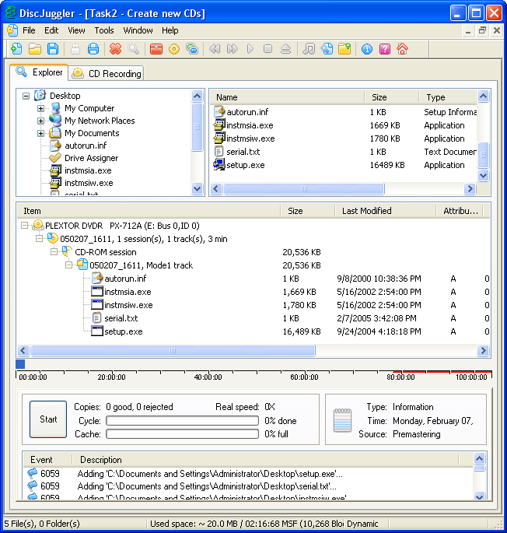Click the Open folder toolbar icon
Screen dimensions: 507x533
pos(35,49)
